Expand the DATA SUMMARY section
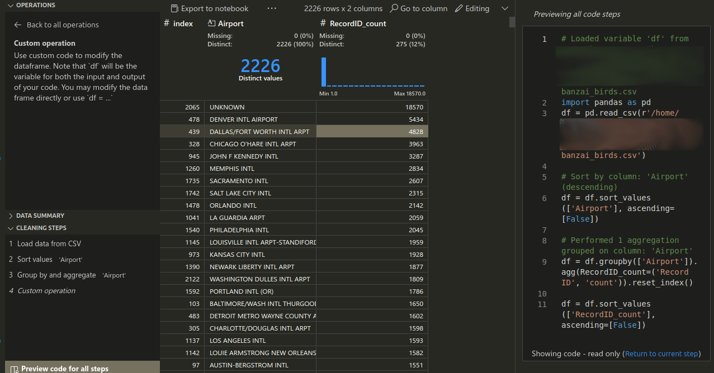The image size is (714, 373). pos(36,216)
